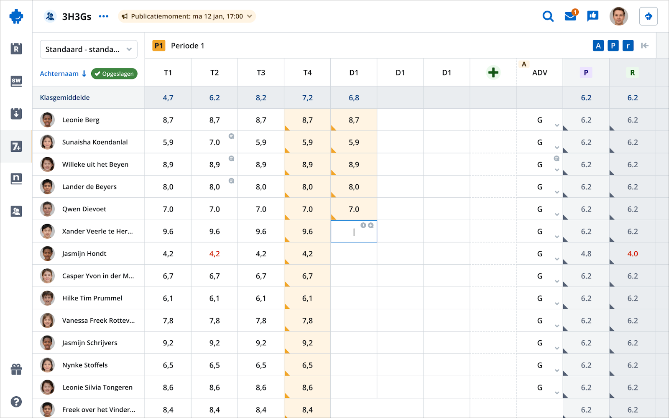Open ADV dropdown for Leonie Berg
The height and width of the screenshot is (418, 669).
(557, 125)
